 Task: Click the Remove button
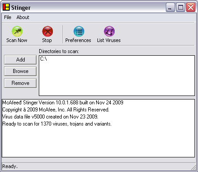click(20, 83)
